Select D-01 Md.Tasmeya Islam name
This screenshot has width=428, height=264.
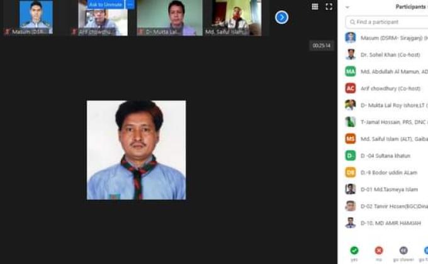tap(389, 189)
